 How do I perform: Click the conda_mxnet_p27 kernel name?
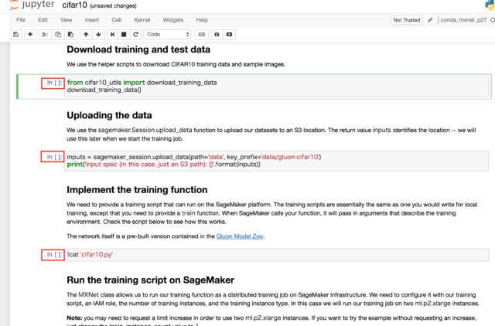click(x=463, y=20)
